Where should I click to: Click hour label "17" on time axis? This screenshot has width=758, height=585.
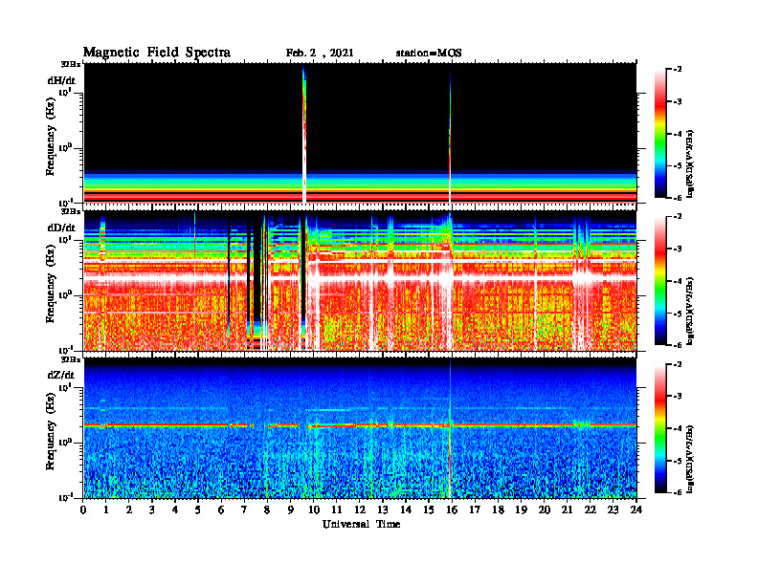(x=475, y=509)
